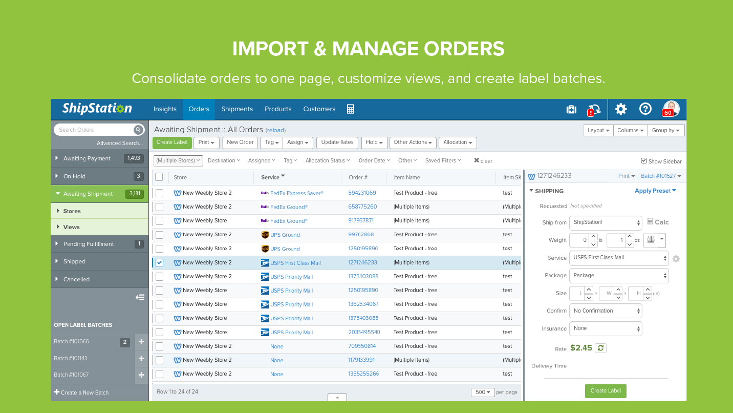Refresh the $2.45 rate
Screen dimensions: 733x413
[x=601, y=348]
